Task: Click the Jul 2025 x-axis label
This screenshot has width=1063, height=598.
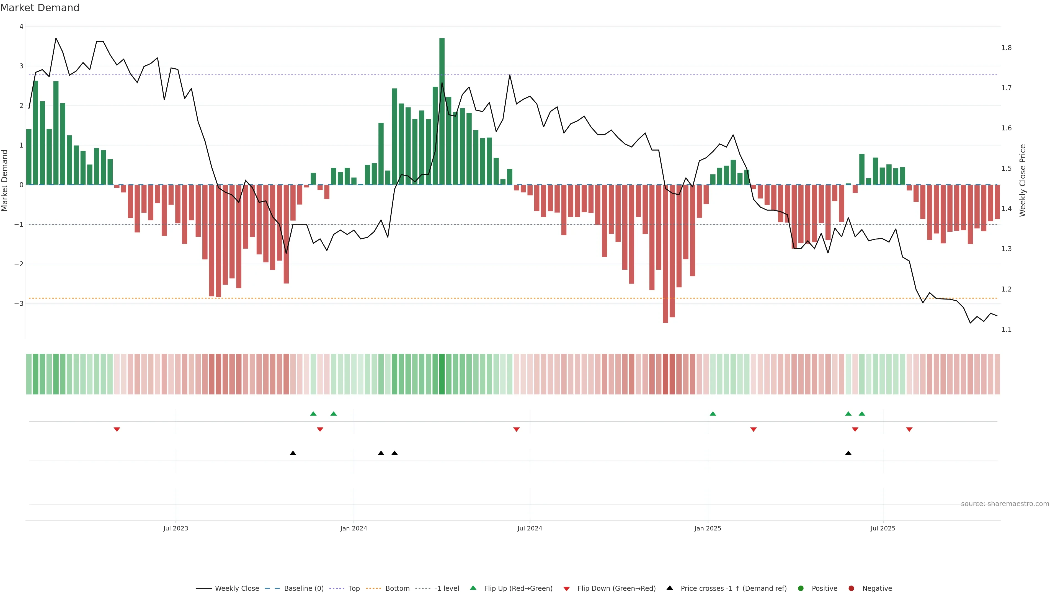Action: 883,528
